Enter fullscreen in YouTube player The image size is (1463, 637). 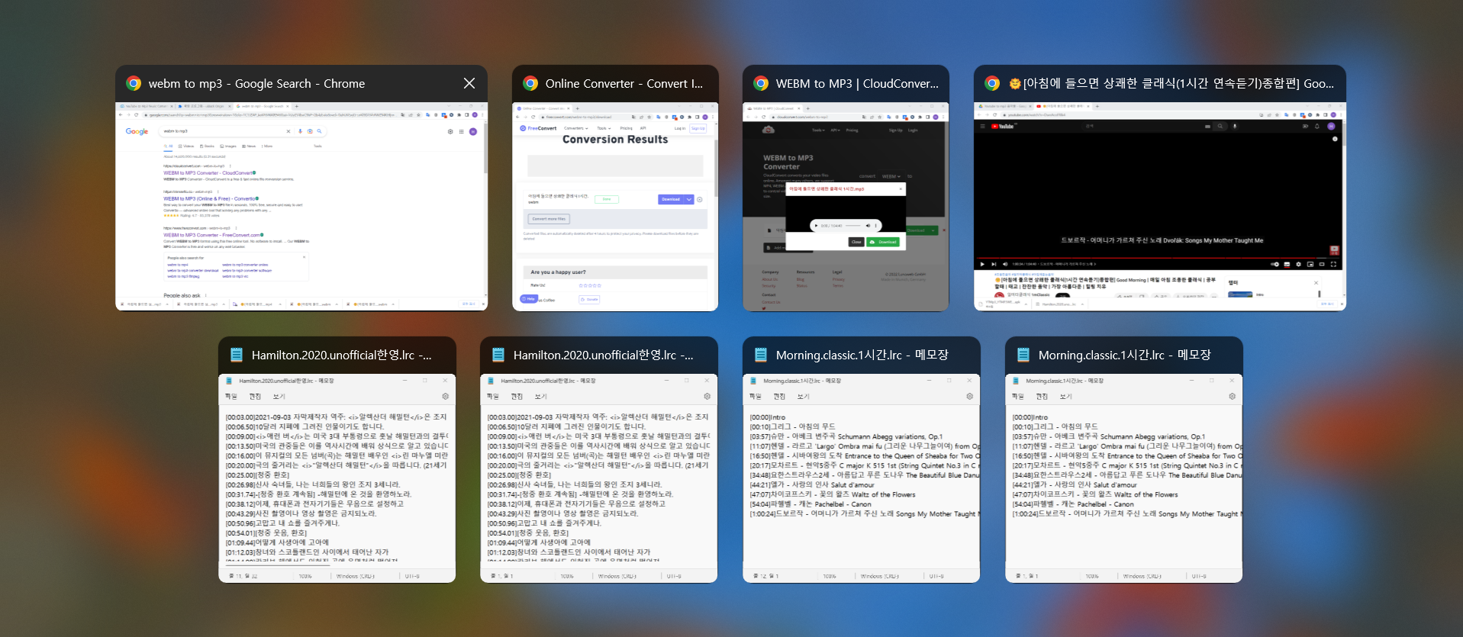point(1333,264)
